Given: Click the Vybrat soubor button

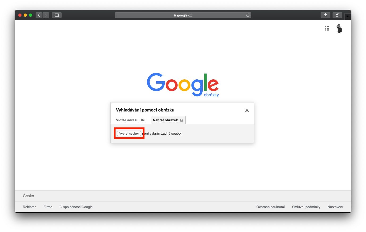Looking at the screenshot, I should [x=129, y=134].
